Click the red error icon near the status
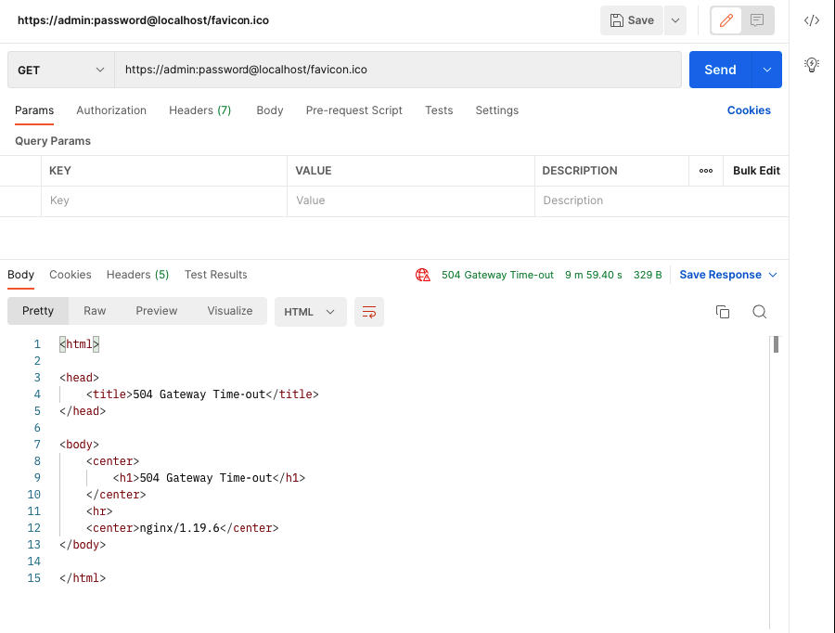The image size is (835, 633). point(423,275)
